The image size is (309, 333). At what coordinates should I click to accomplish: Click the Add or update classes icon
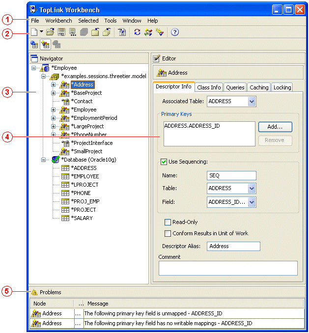[148, 32]
